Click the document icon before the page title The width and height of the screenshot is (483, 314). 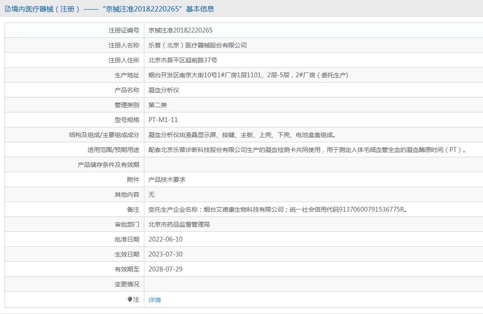point(7,9)
